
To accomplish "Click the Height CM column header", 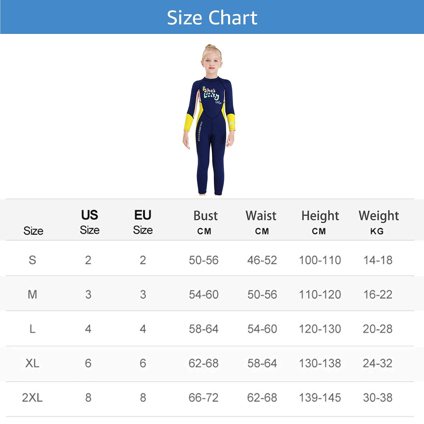I will pos(320,222).
